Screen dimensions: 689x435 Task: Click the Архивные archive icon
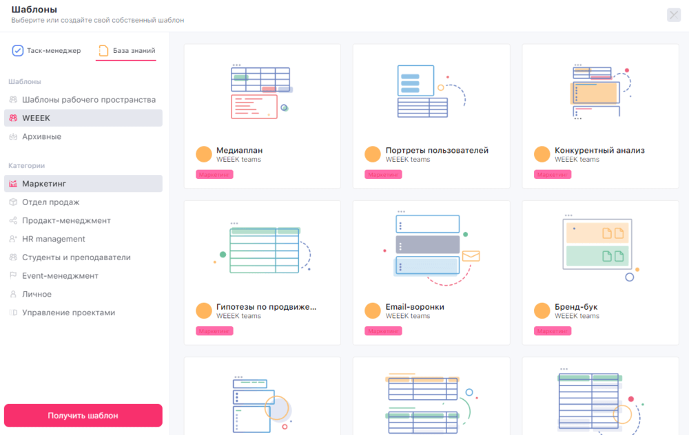[13, 136]
